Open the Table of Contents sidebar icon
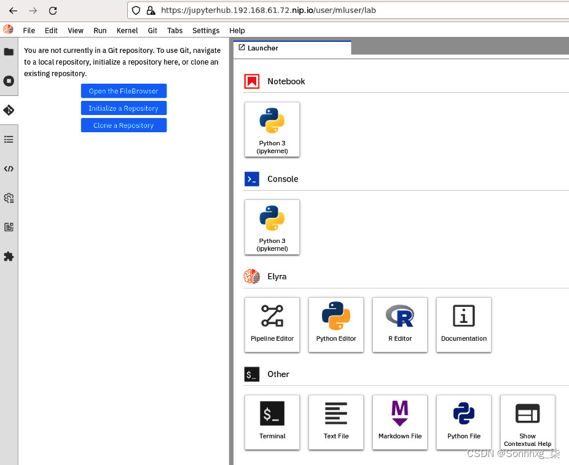This screenshot has width=569, height=465. (9, 139)
